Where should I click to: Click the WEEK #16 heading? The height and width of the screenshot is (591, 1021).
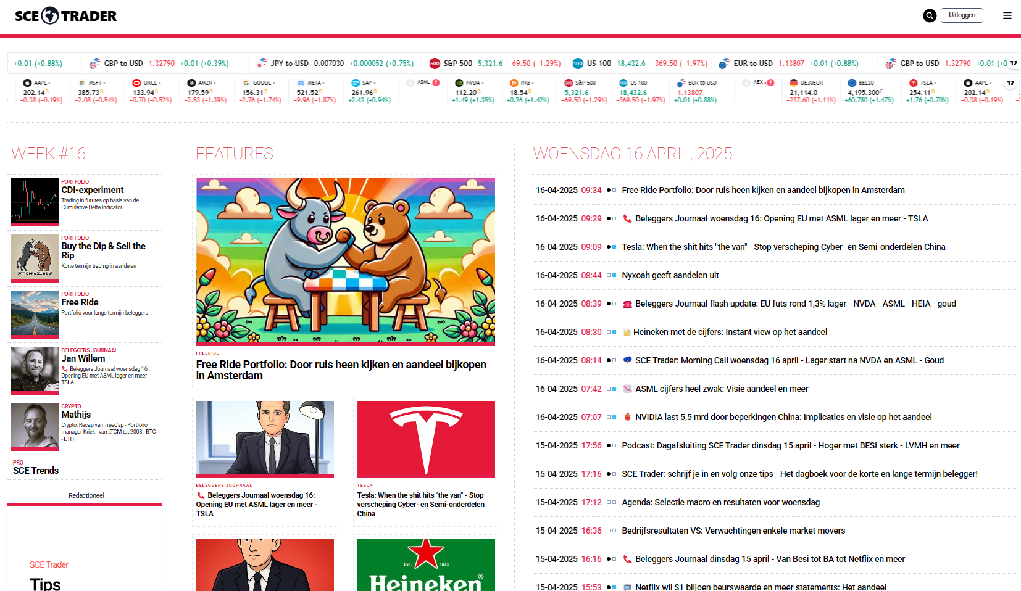(49, 154)
